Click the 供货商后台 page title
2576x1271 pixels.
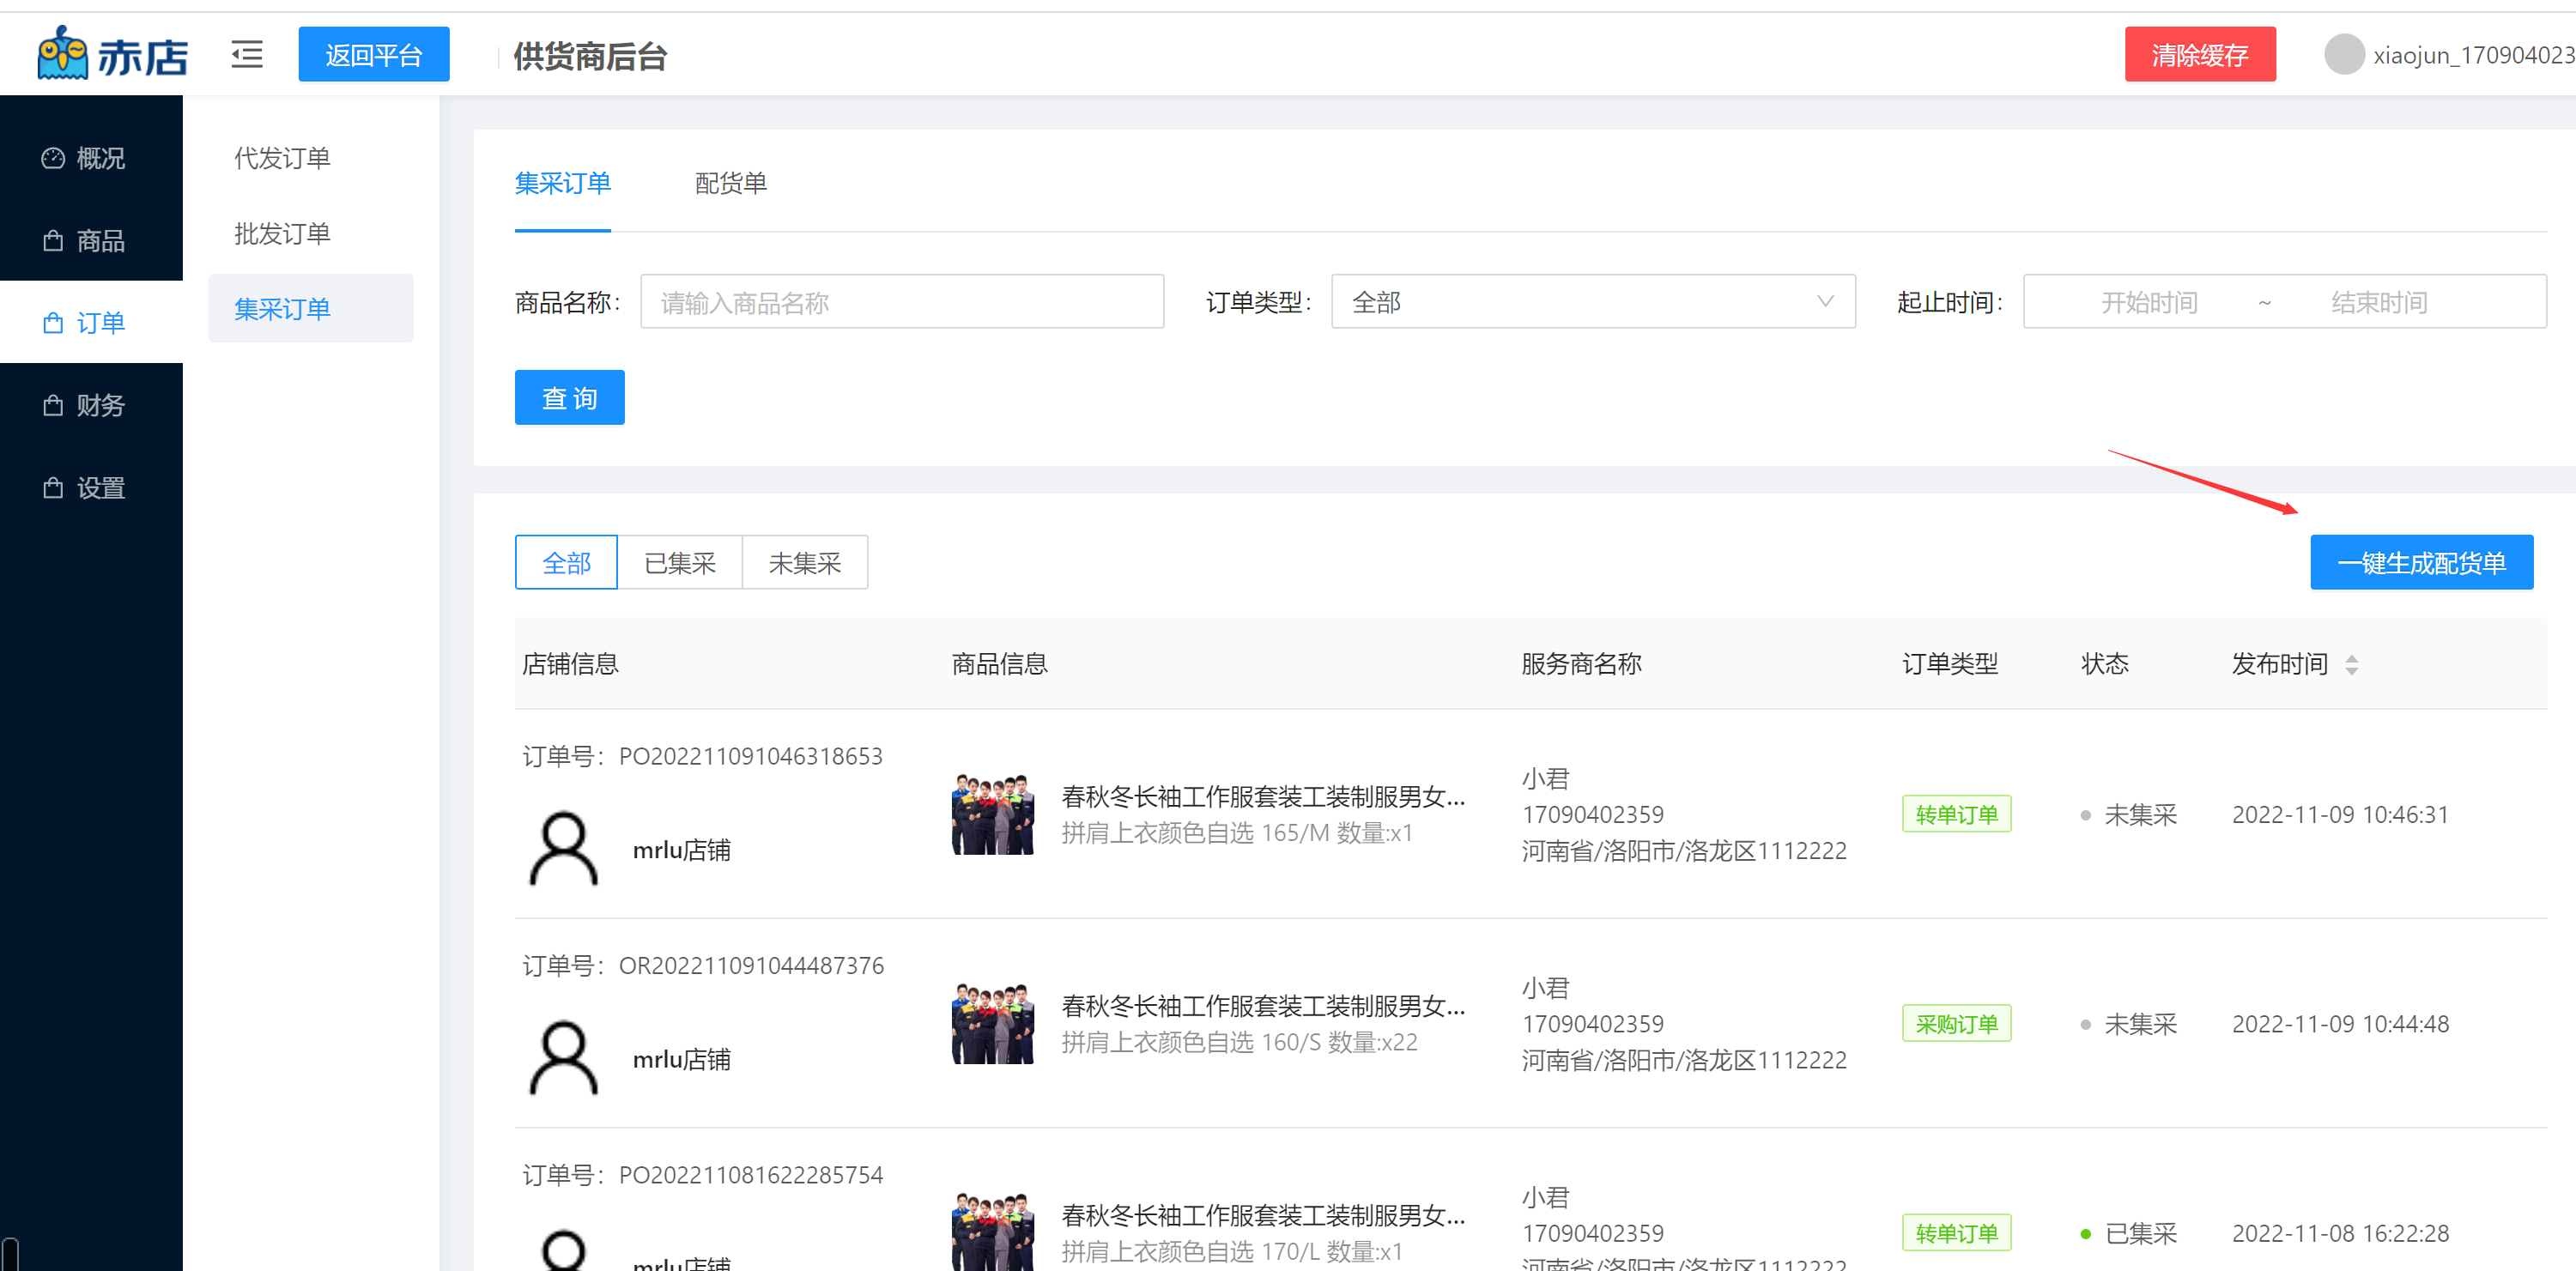590,56
